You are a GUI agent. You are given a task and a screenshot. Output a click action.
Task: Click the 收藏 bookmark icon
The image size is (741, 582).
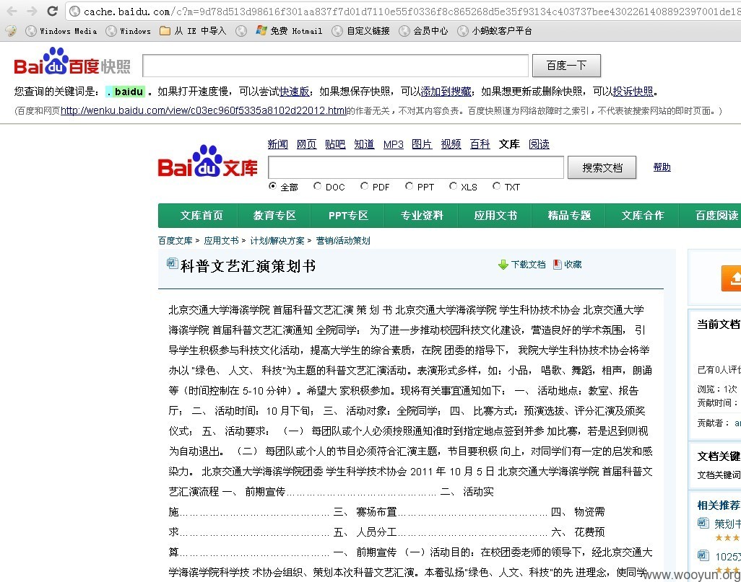pos(558,265)
